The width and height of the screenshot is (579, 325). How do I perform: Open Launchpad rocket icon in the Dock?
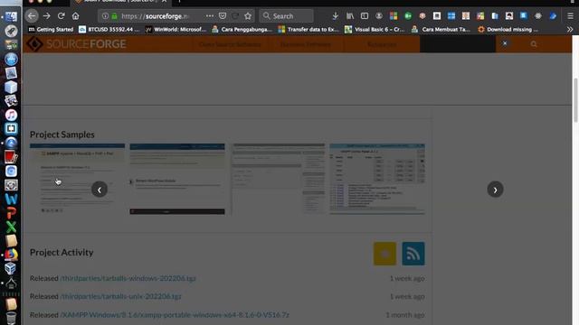pyautogui.click(x=11, y=31)
